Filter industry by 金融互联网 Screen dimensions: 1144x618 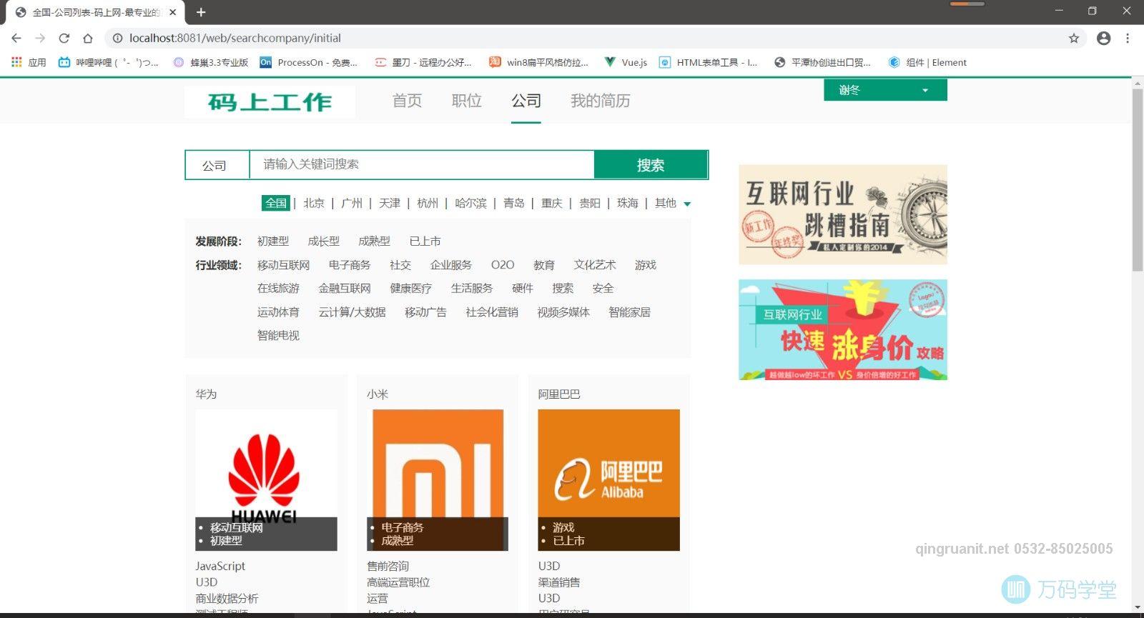pyautogui.click(x=345, y=289)
